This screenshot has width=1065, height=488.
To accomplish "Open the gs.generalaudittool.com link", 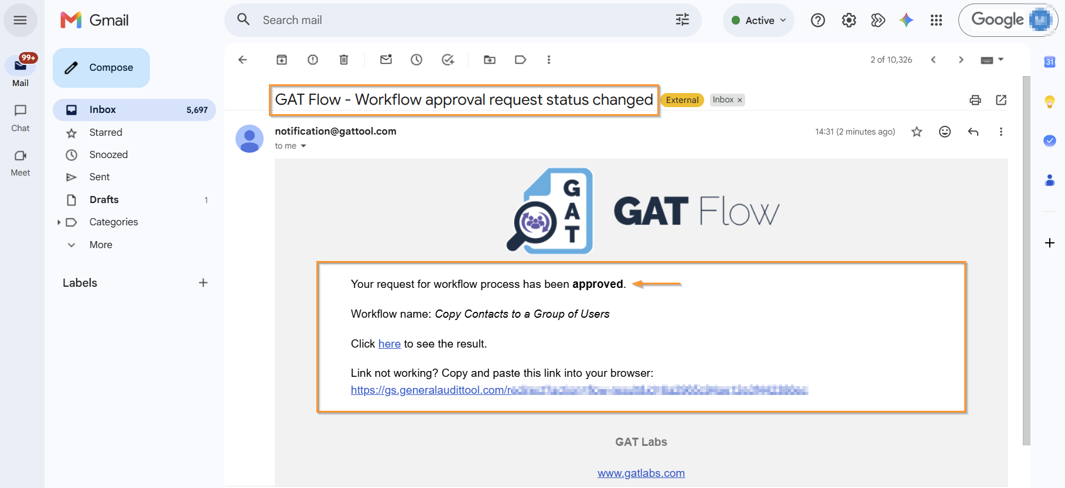I will click(579, 390).
